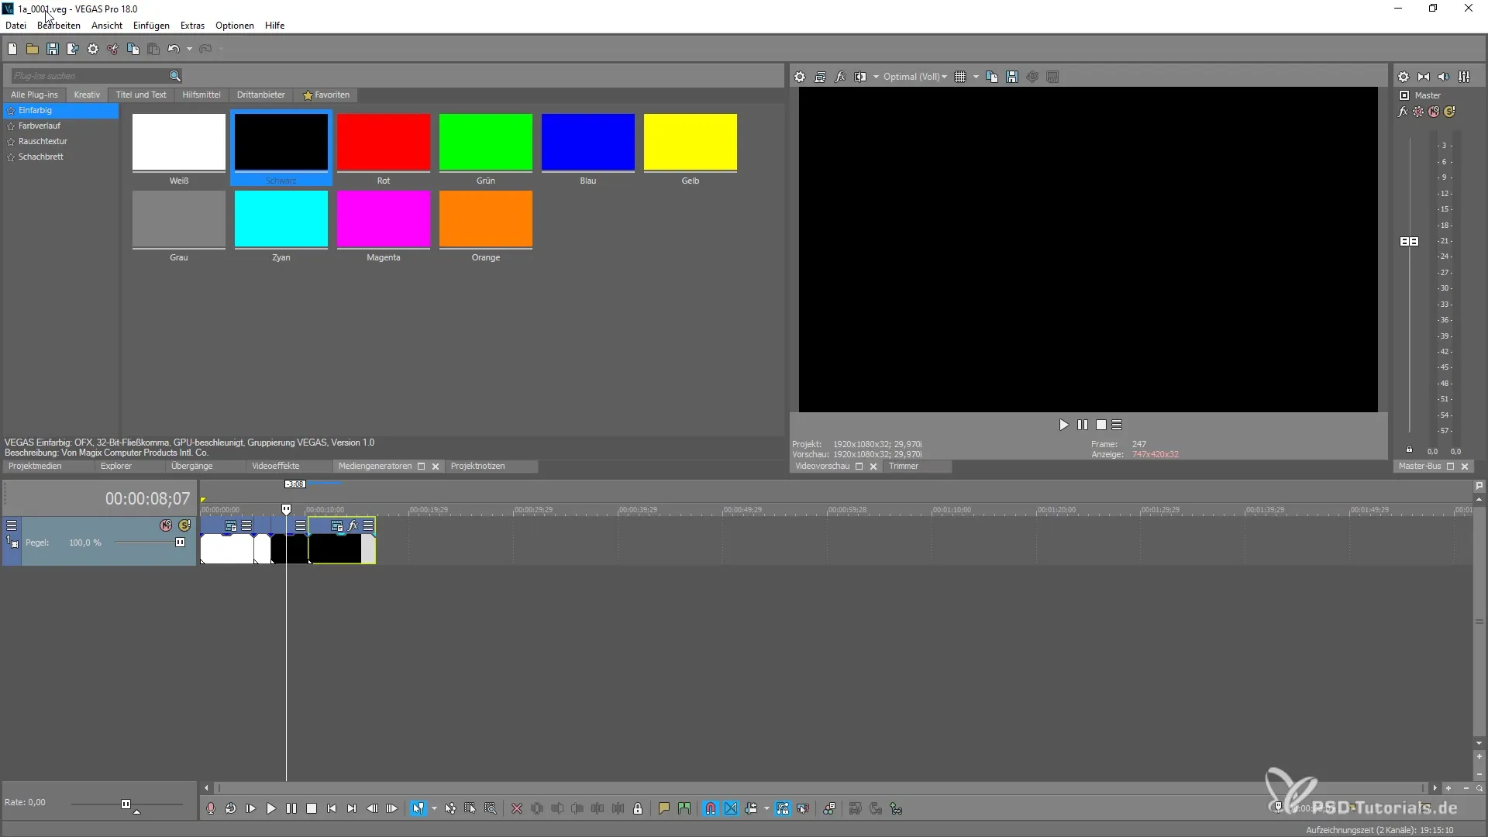Screen dimensions: 1488x837
Task: Solo the video track
Action: click(x=184, y=525)
